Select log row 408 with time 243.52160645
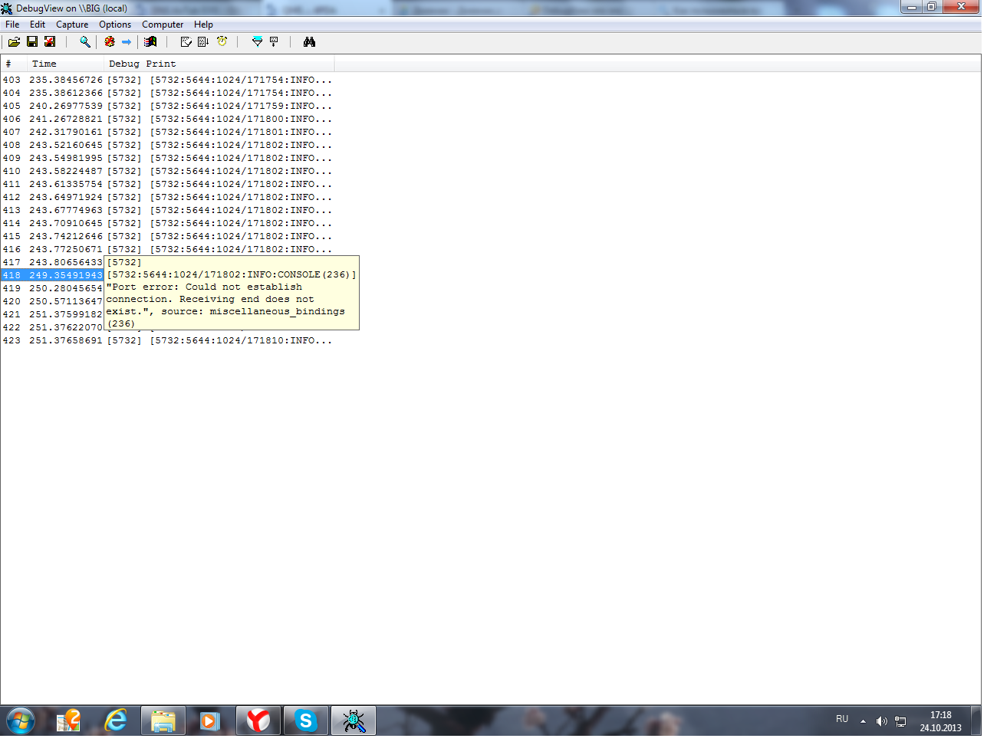 coord(168,145)
